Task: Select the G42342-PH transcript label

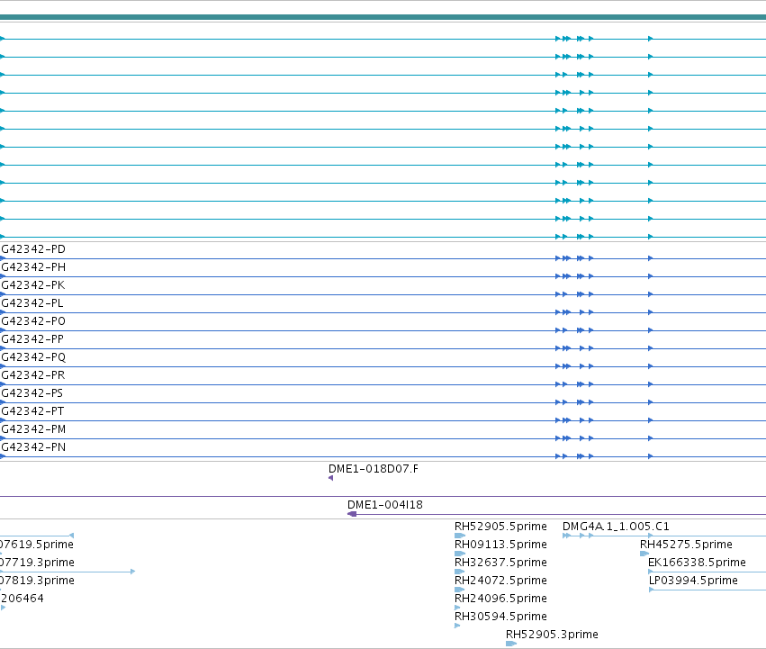Action: pos(33,267)
